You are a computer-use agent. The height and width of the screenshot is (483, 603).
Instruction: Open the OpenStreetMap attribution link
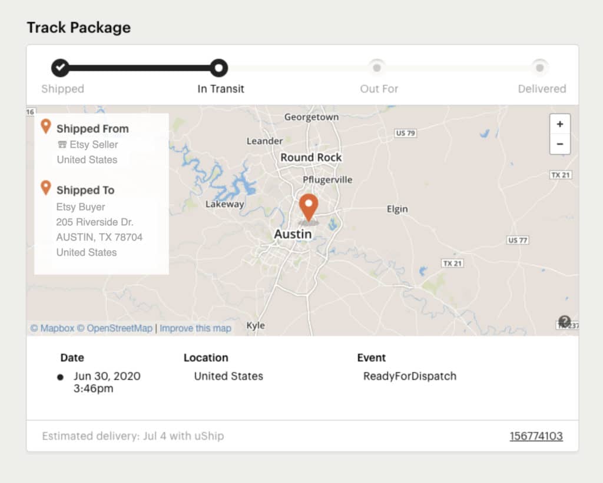pos(114,328)
